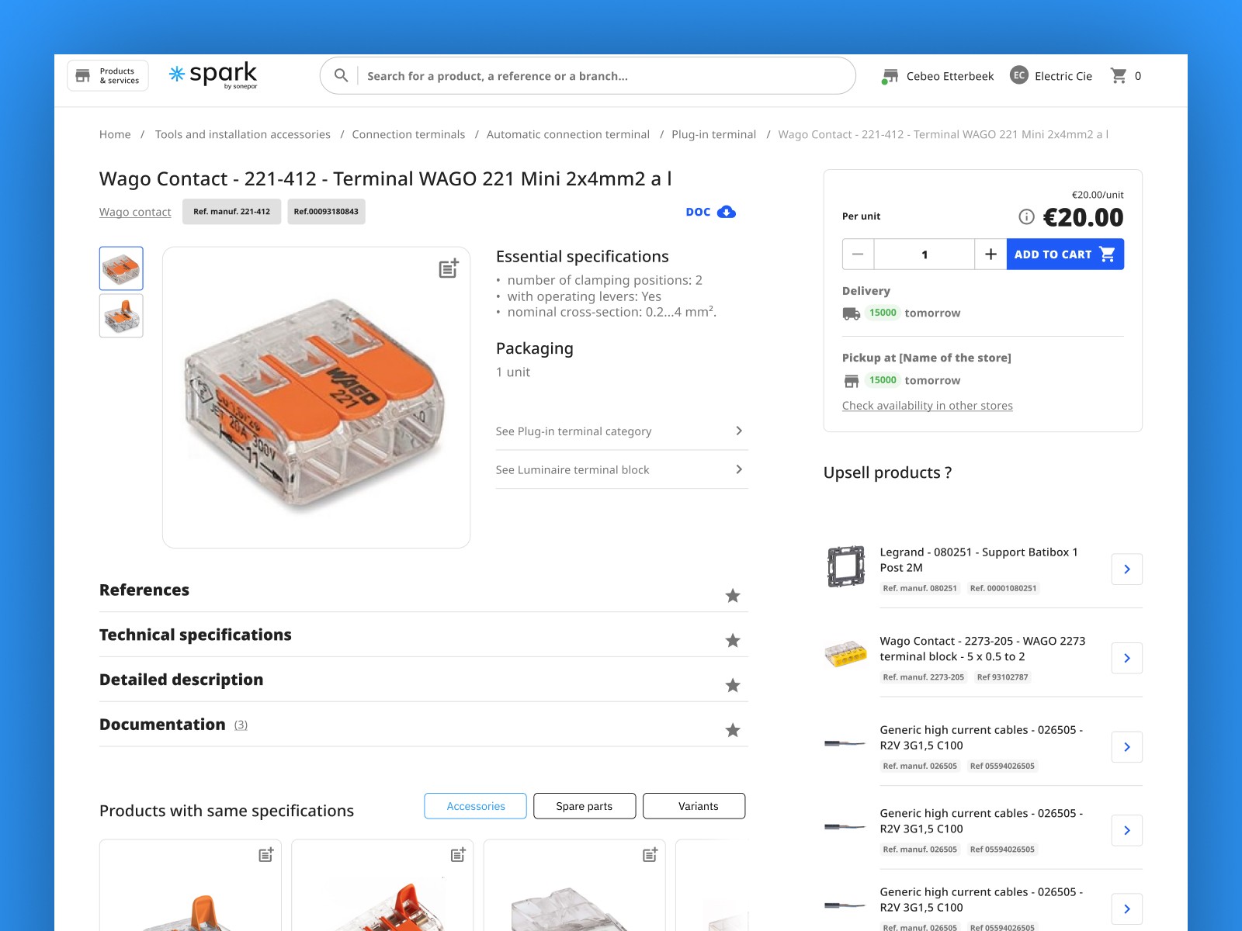This screenshot has width=1242, height=931.
Task: Add main product to list icon
Action: (449, 268)
